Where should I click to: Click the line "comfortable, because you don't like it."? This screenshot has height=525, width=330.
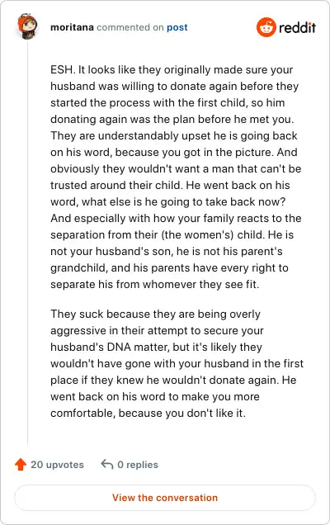pos(148,413)
